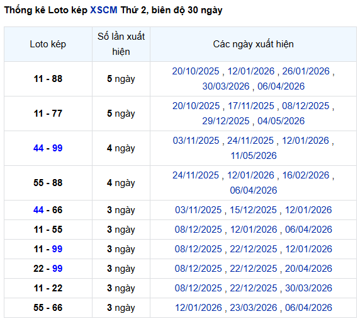Image resolution: width=360 pixels, height=321 pixels.
Task: Open 12/01/2026 in the 11 - 55 row
Action: coord(254,230)
